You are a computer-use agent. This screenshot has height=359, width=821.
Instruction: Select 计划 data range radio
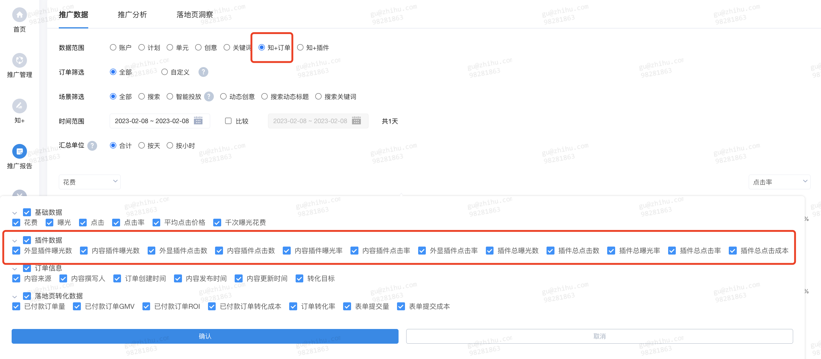point(142,47)
